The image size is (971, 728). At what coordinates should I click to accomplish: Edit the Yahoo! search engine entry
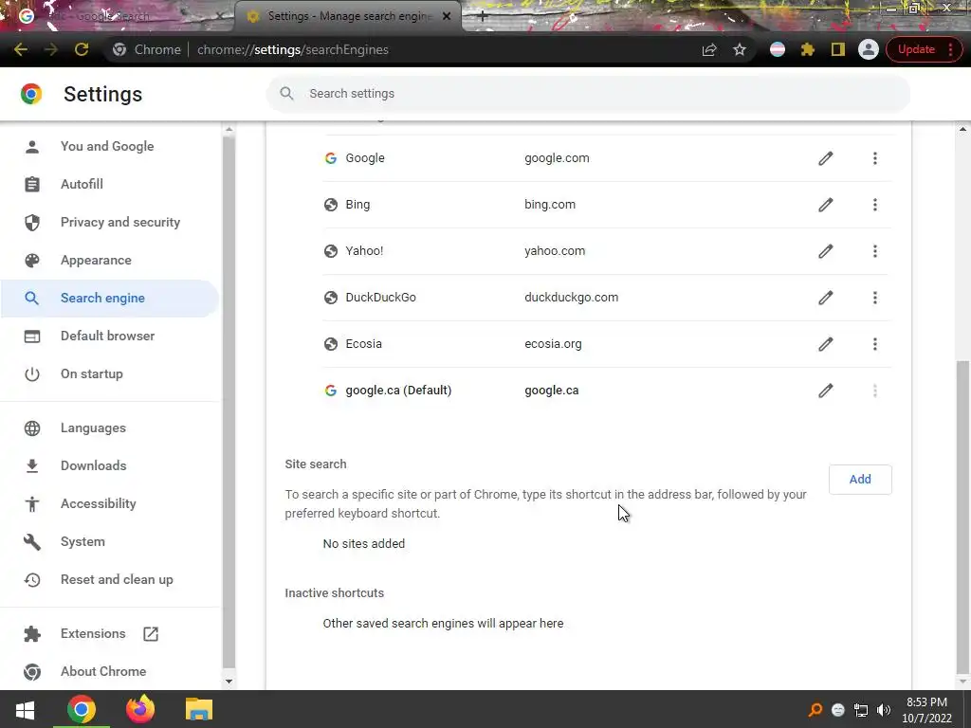point(826,251)
